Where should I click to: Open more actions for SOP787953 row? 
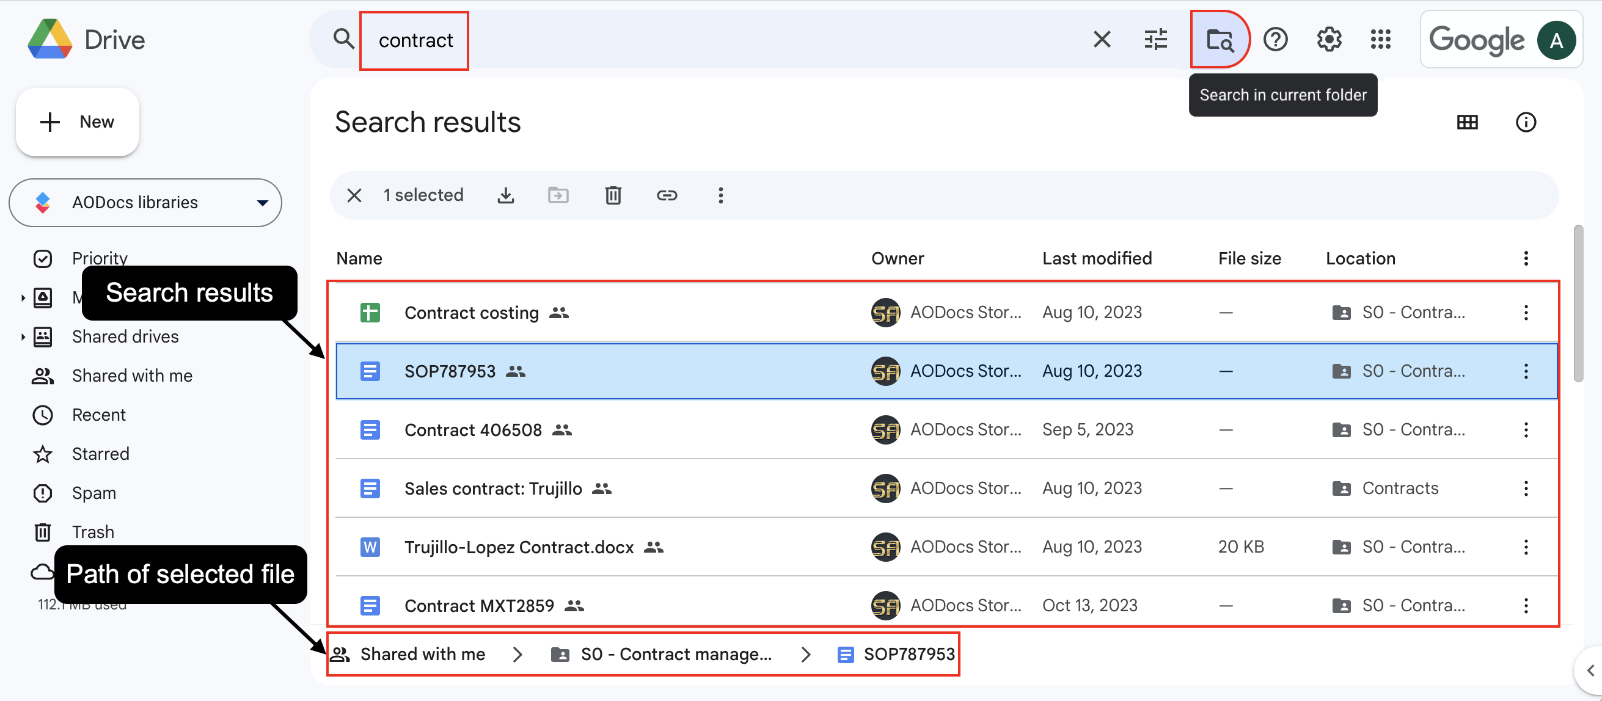coord(1526,371)
